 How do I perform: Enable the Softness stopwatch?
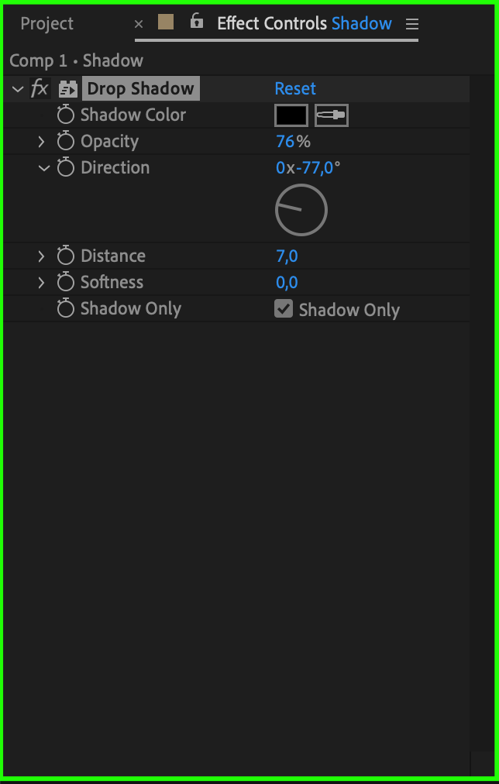coord(66,283)
